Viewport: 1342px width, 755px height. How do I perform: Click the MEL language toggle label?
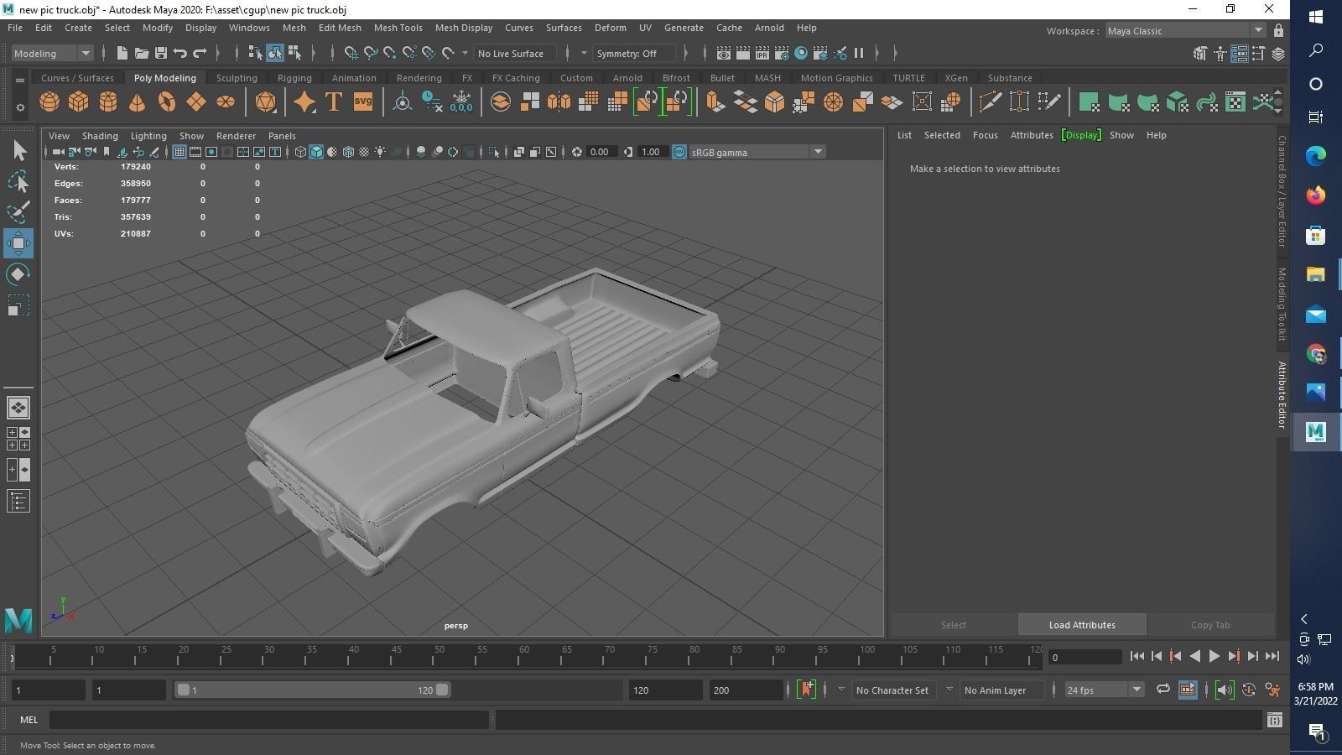tap(29, 720)
